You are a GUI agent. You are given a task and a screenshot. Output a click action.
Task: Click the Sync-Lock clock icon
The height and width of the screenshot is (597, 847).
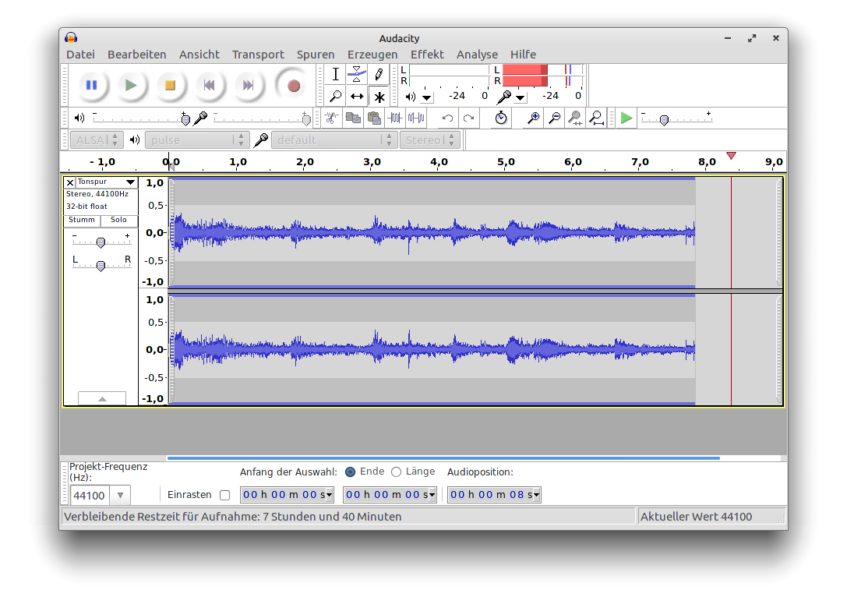pos(501,118)
